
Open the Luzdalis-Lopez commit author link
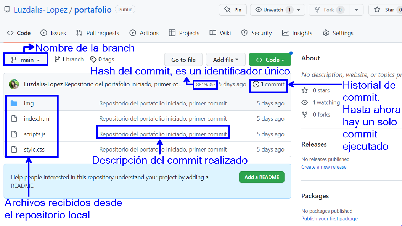[43, 84]
